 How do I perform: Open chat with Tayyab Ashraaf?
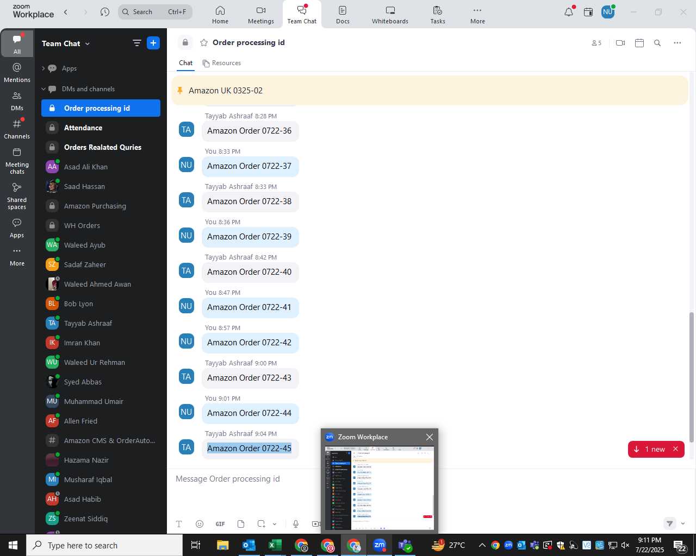click(x=101, y=323)
